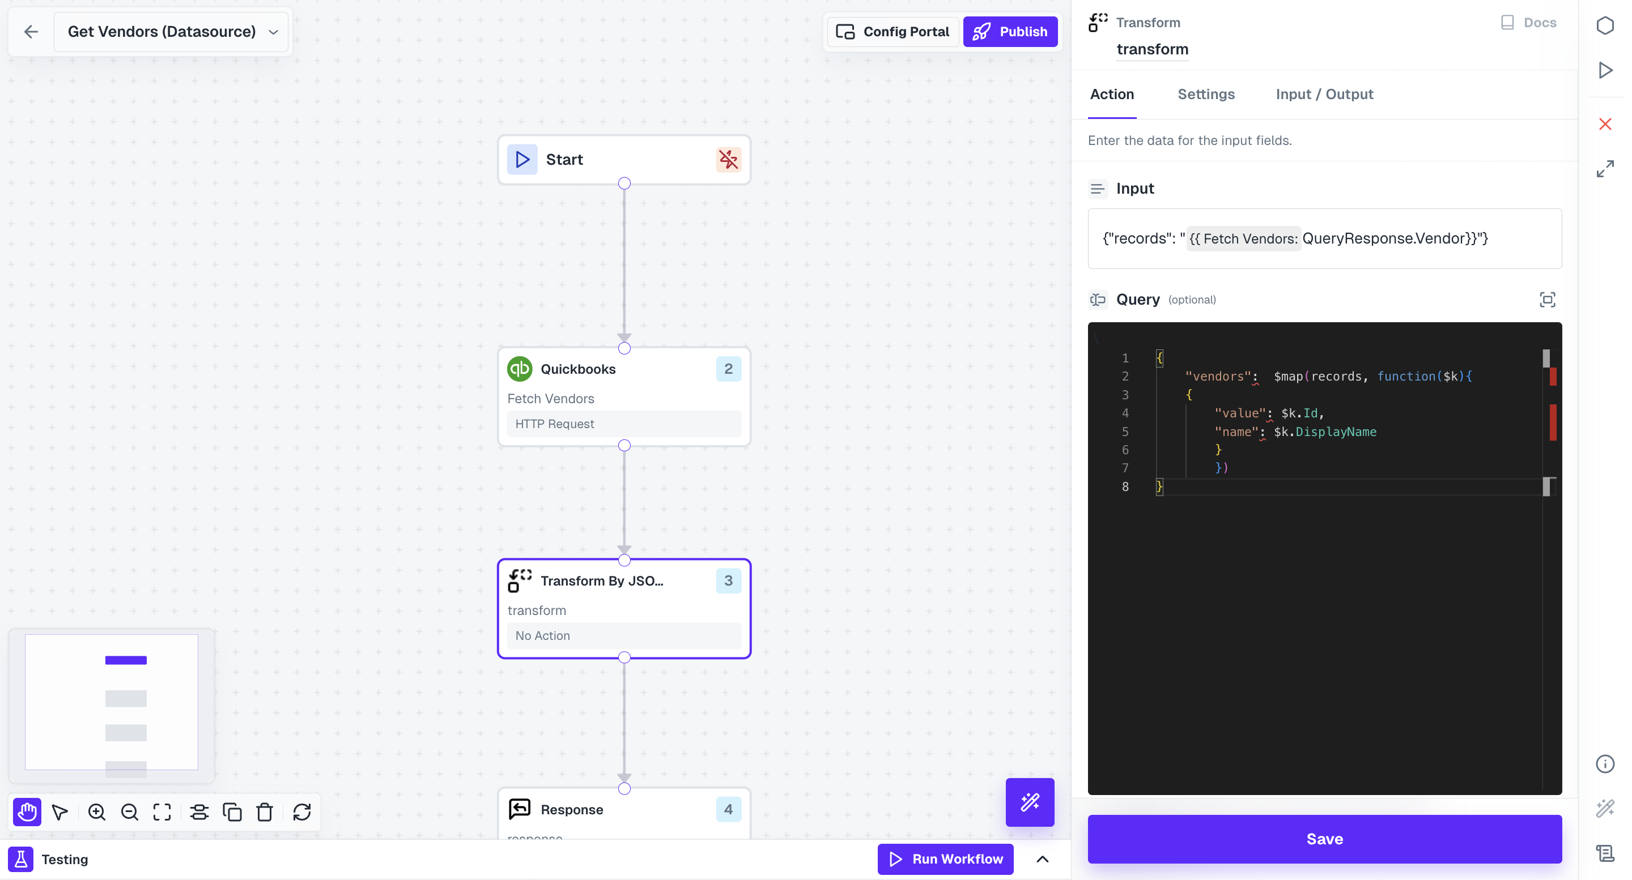Switch to the pointer selection tool

click(x=59, y=811)
